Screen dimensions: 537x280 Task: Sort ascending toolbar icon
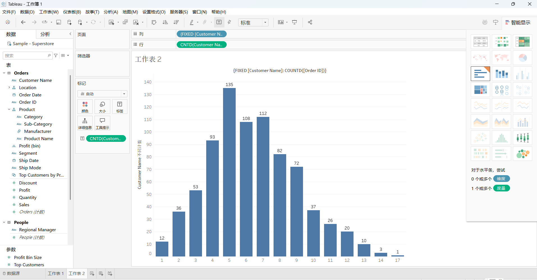coord(165,22)
